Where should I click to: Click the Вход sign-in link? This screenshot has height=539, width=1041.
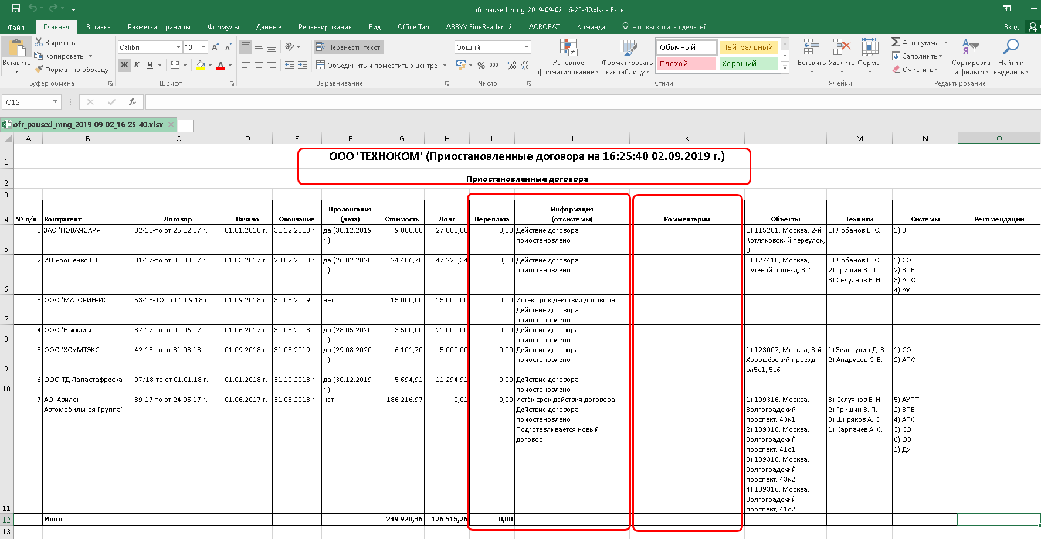coord(1011,27)
